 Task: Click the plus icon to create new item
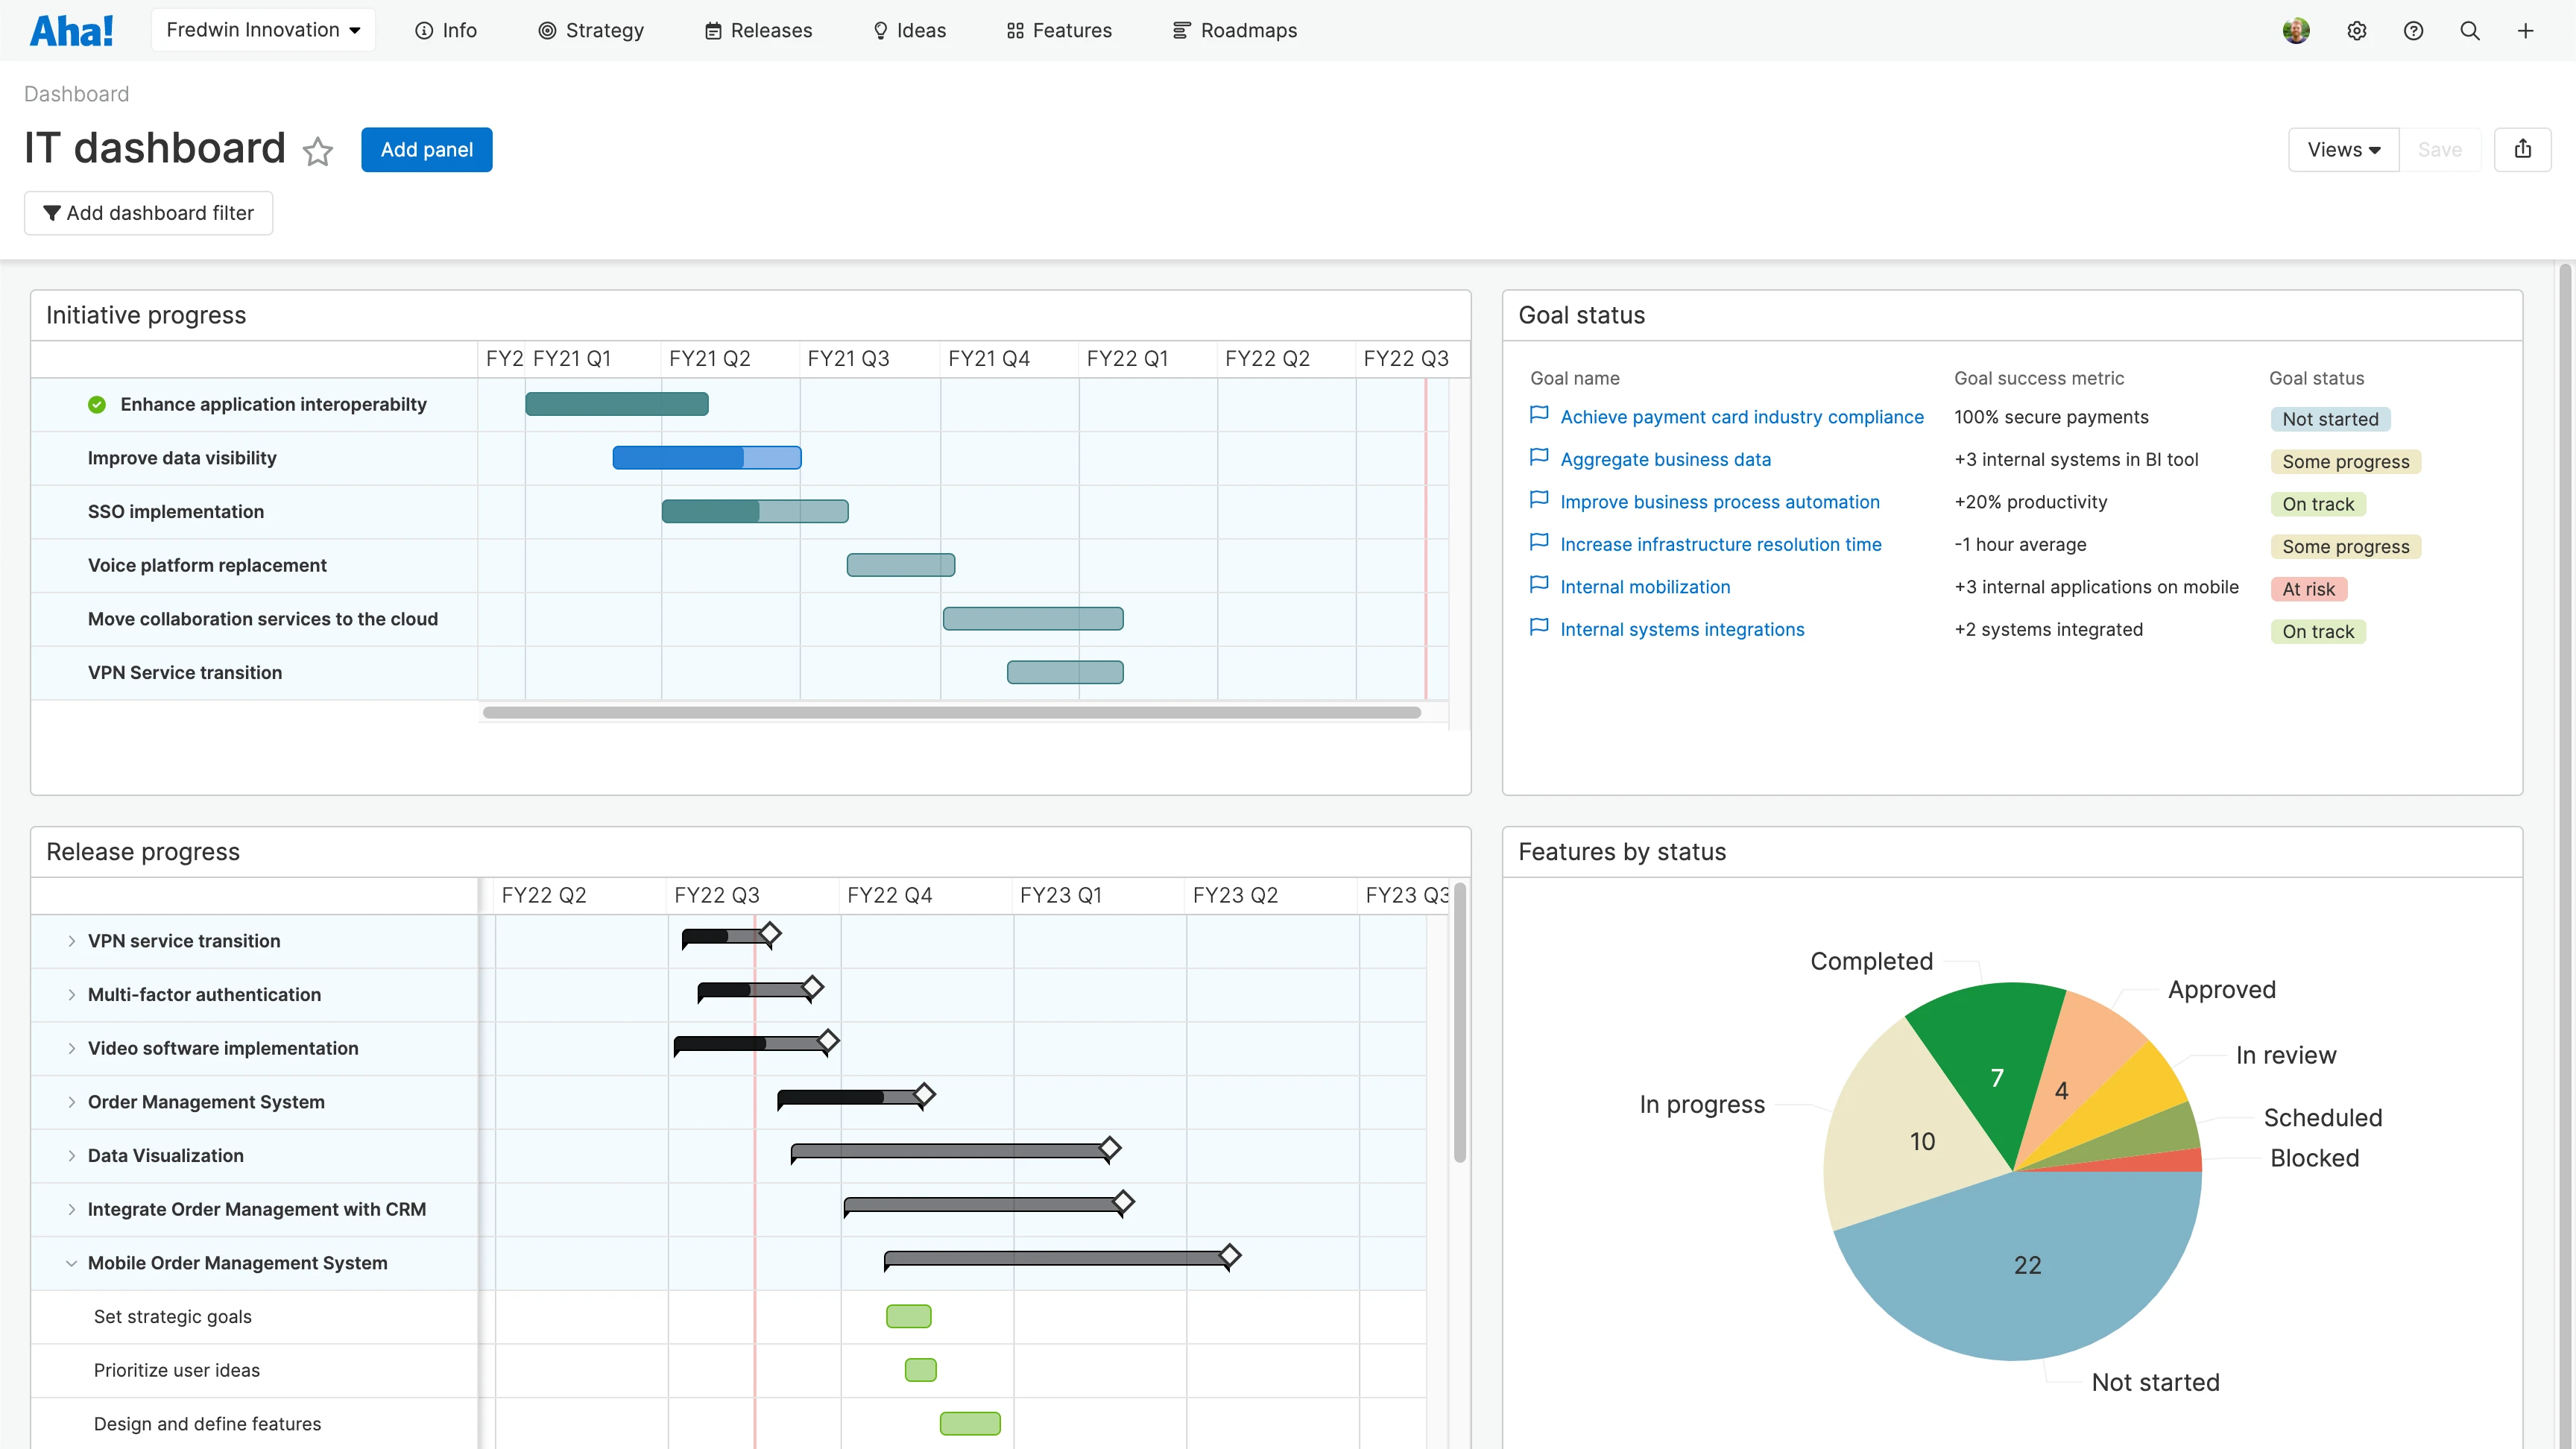pos(2526,30)
